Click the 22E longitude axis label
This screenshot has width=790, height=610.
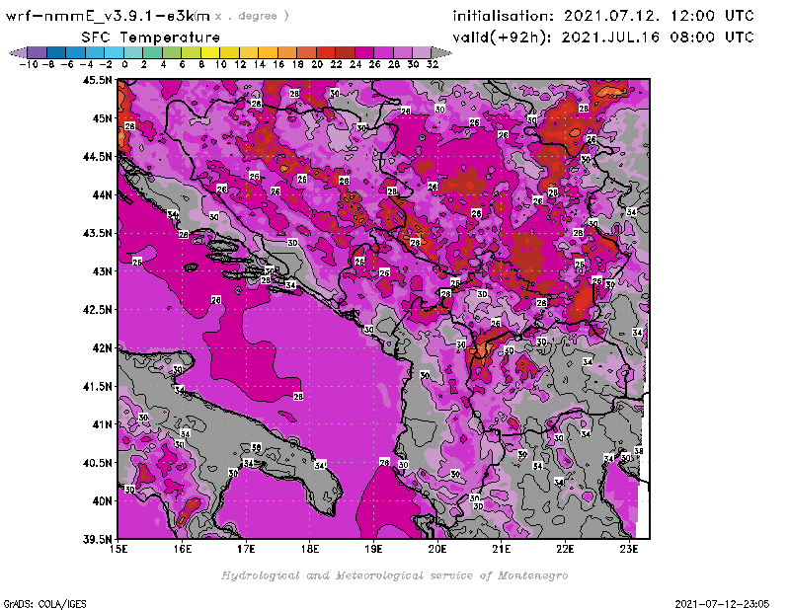pyautogui.click(x=565, y=549)
